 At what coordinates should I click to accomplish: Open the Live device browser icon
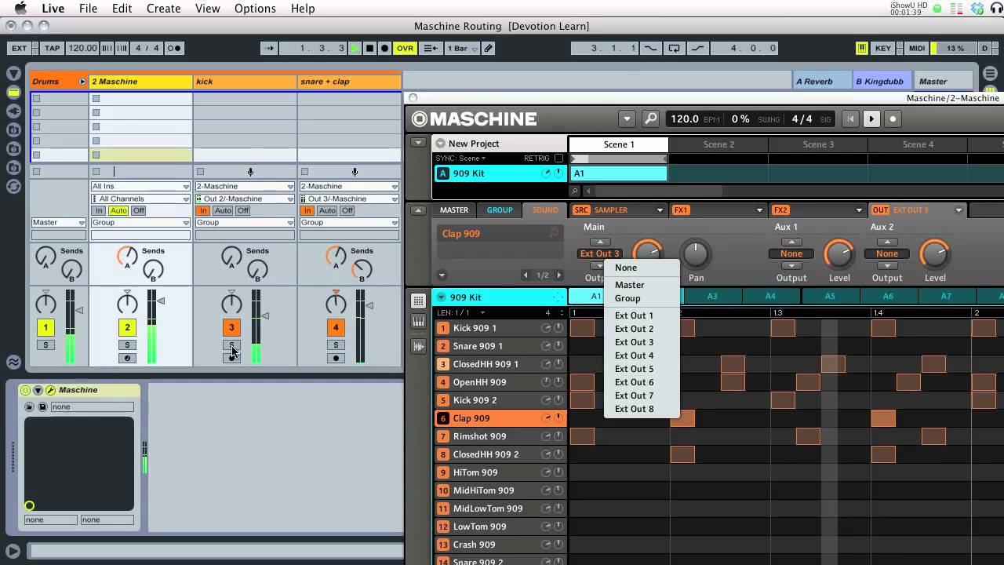tap(13, 93)
